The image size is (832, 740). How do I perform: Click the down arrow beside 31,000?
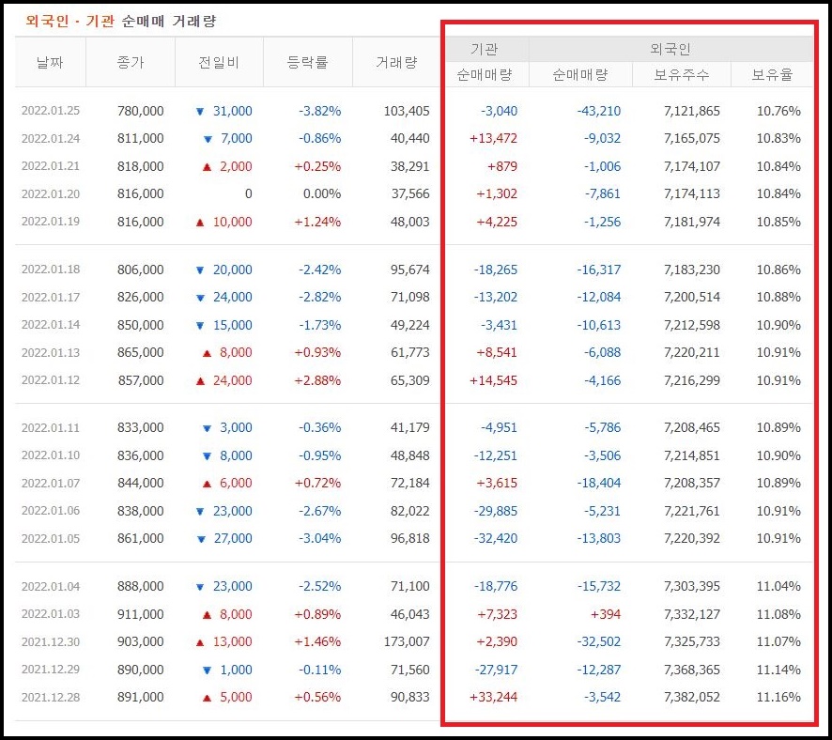click(x=200, y=112)
